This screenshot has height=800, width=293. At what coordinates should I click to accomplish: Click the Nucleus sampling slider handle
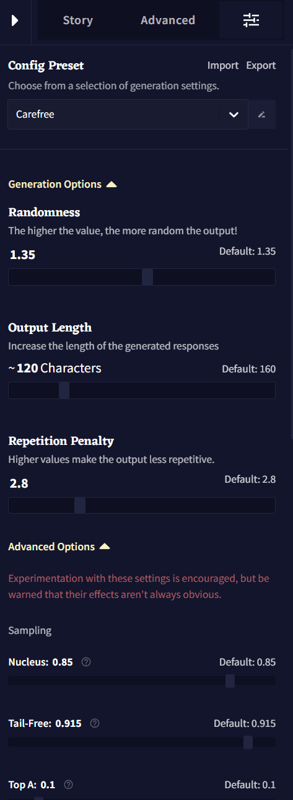pos(230,681)
